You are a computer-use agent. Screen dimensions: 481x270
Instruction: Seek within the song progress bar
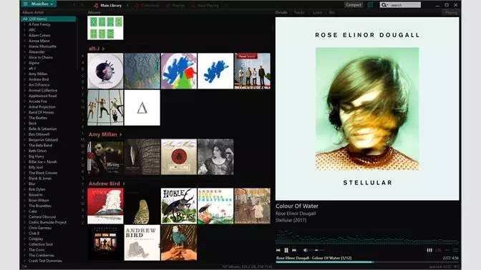[x=367, y=262]
